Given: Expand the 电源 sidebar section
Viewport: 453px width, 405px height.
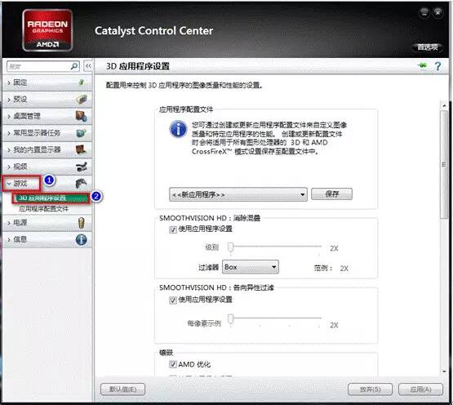Looking at the screenshot, I should point(47,223).
